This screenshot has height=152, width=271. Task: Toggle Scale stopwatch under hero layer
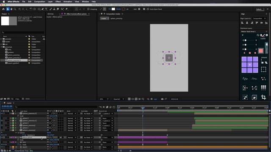pyautogui.click(x=18, y=144)
